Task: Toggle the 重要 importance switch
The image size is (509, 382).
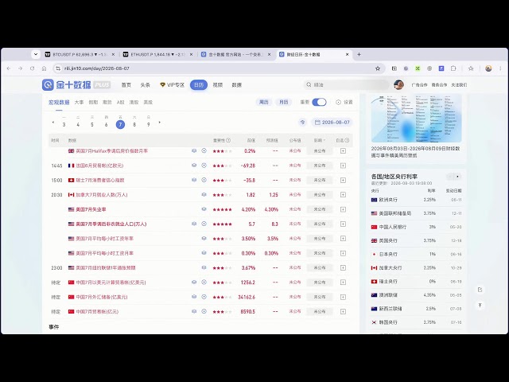Action: [x=319, y=102]
